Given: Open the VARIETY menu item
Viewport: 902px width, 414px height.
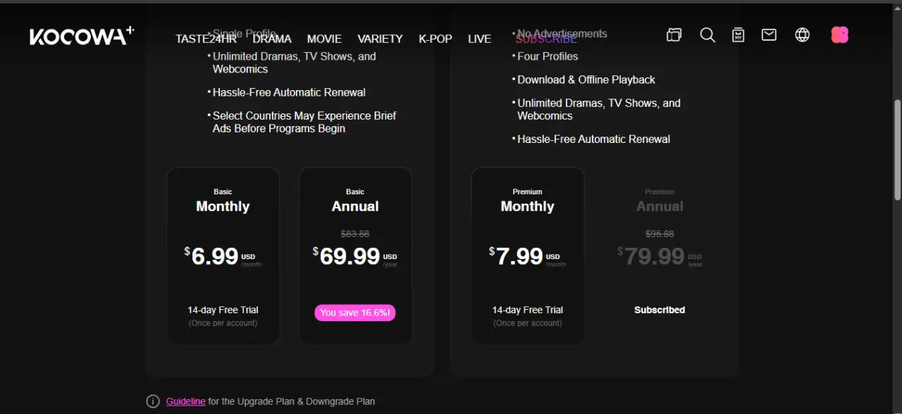Looking at the screenshot, I should [380, 39].
